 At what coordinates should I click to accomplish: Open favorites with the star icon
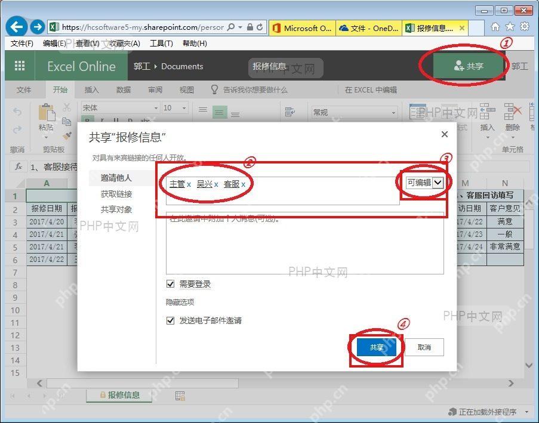coord(510,26)
